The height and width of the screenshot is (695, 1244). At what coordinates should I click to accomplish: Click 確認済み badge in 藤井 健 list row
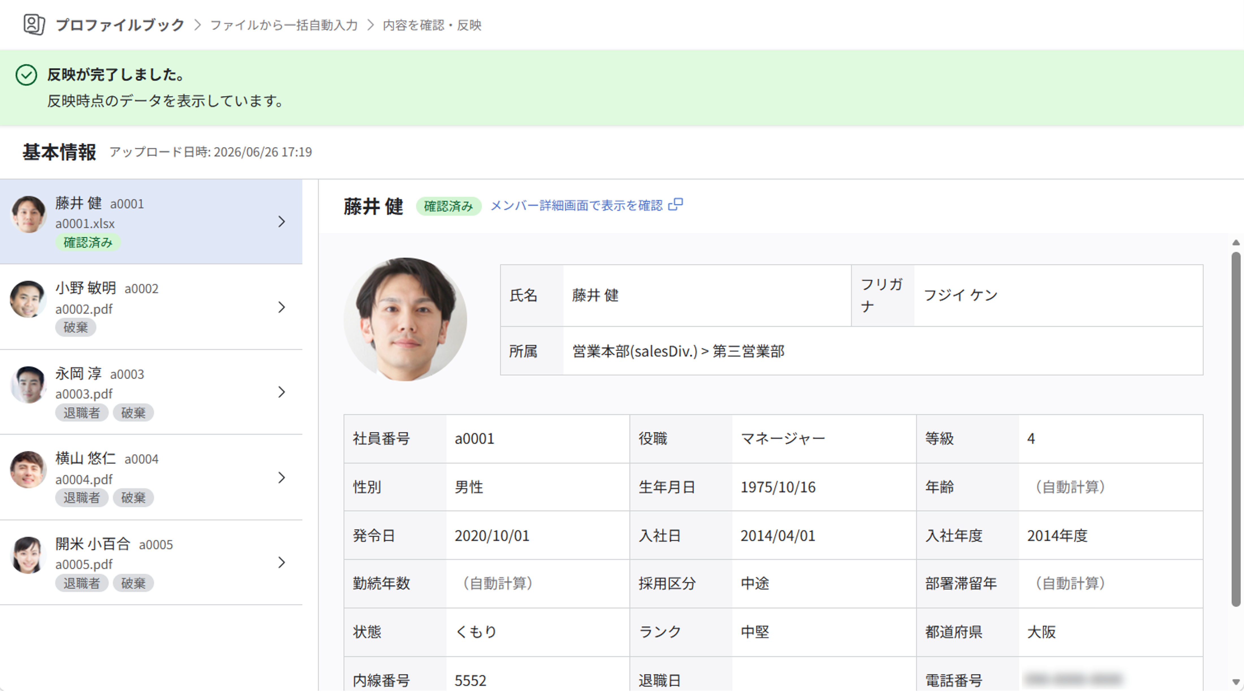click(x=88, y=242)
